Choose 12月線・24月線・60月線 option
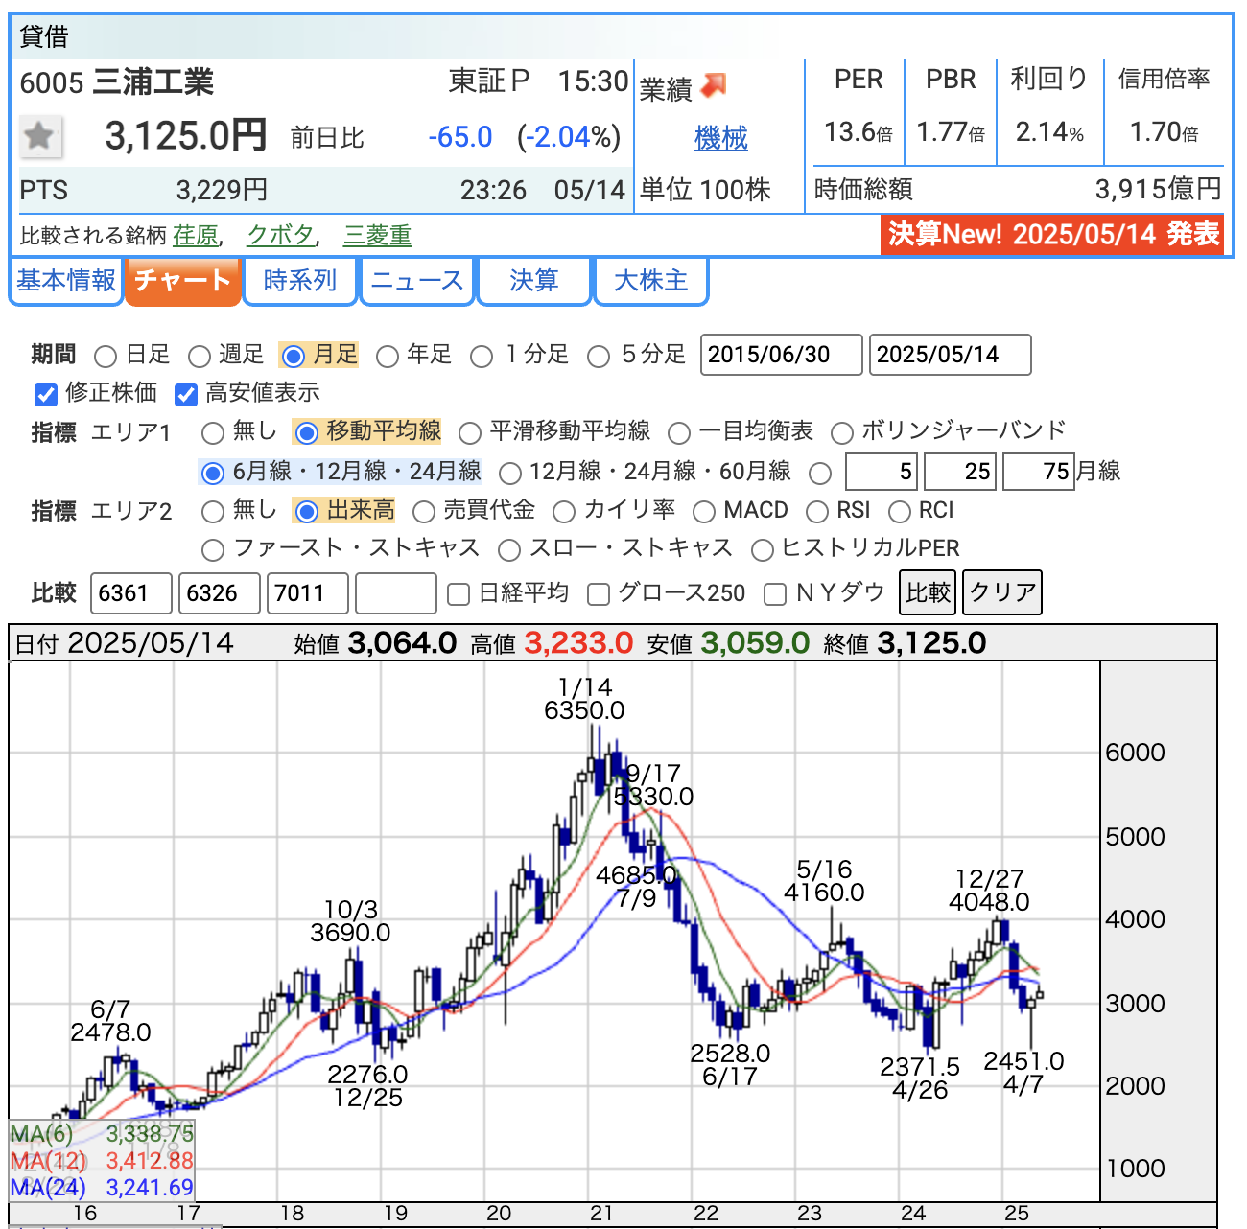Image resolution: width=1247 pixels, height=1229 pixels. point(510,473)
